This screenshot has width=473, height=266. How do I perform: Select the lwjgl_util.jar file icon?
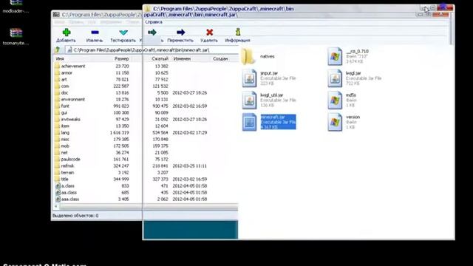click(249, 100)
